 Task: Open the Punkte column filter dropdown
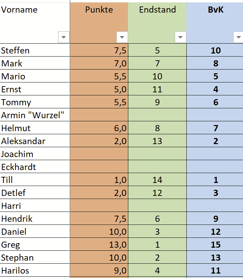point(122,37)
